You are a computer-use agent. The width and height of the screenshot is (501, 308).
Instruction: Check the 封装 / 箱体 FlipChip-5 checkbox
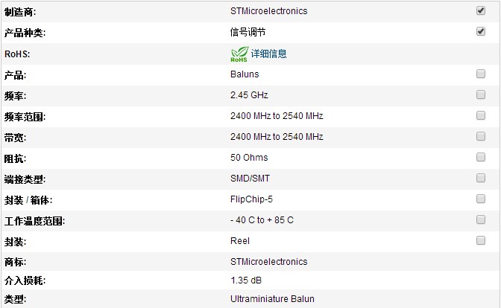tap(481, 199)
